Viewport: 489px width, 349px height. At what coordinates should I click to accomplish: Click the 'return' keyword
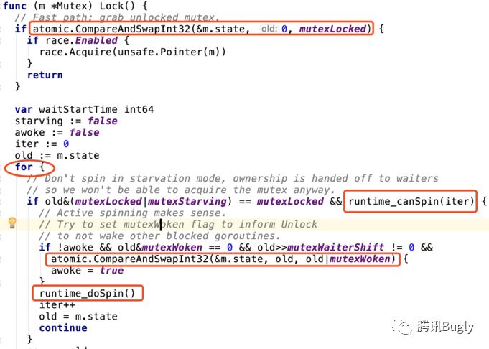coord(45,75)
